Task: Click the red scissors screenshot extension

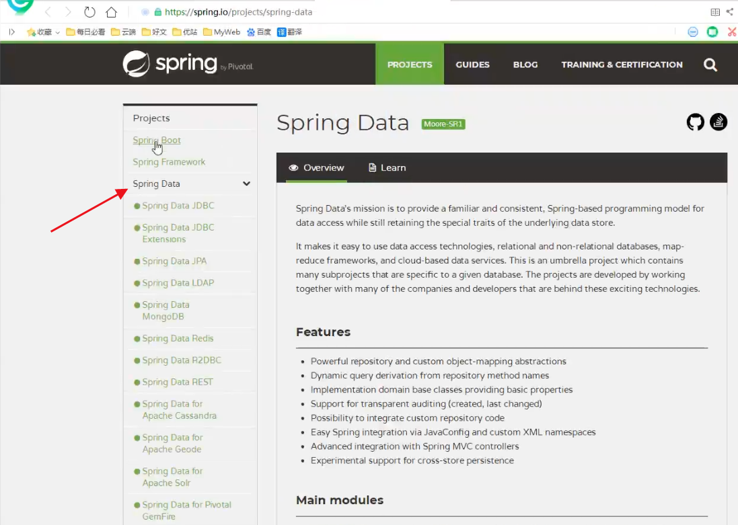Action: (x=733, y=32)
